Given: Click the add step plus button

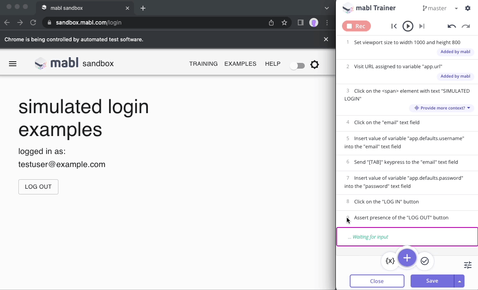Looking at the screenshot, I should pyautogui.click(x=407, y=258).
